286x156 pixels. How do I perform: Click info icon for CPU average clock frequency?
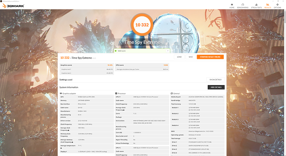click(x=124, y=110)
